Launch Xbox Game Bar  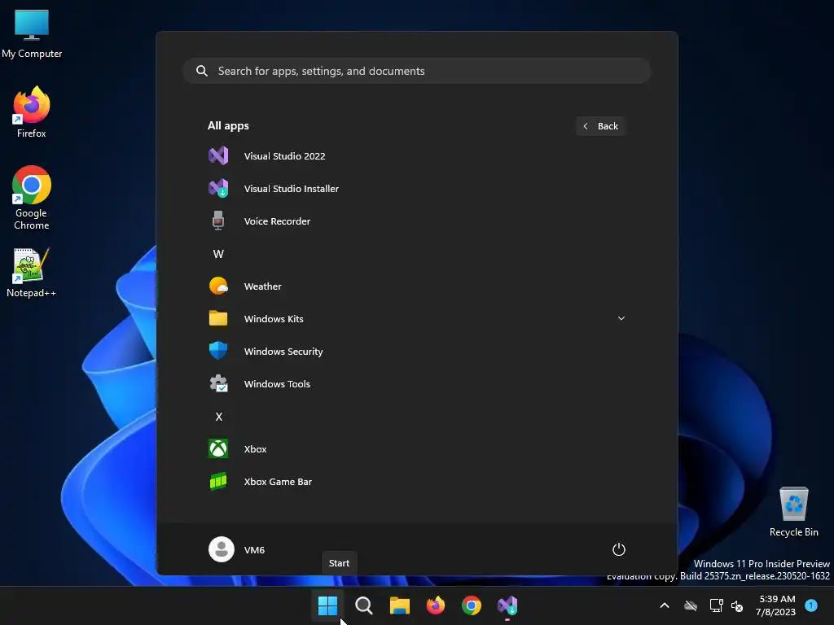(x=416, y=482)
